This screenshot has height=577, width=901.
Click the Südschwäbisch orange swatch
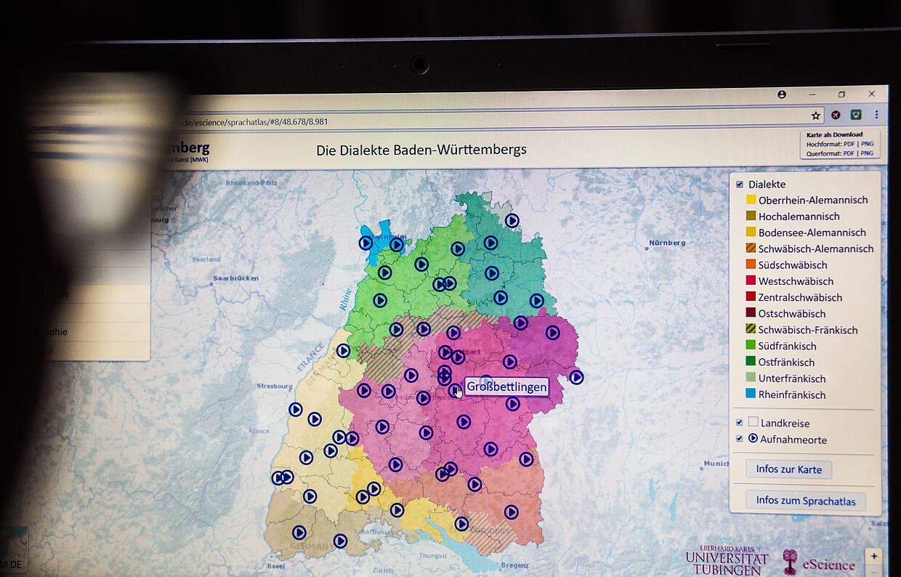click(x=751, y=265)
